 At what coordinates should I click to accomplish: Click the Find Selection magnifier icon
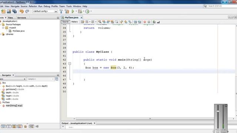click(x=100, y=22)
